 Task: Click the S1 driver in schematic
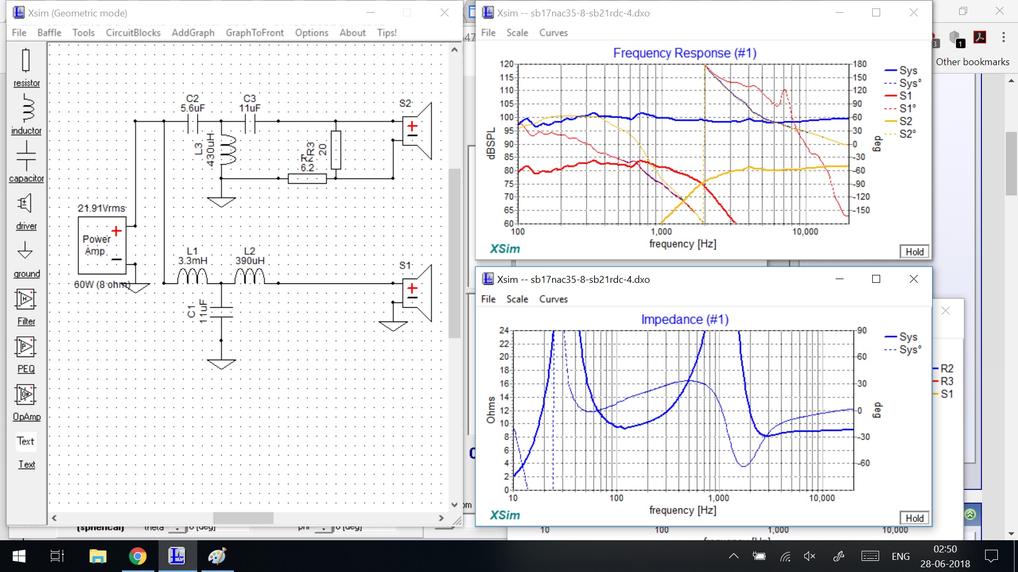click(x=417, y=292)
